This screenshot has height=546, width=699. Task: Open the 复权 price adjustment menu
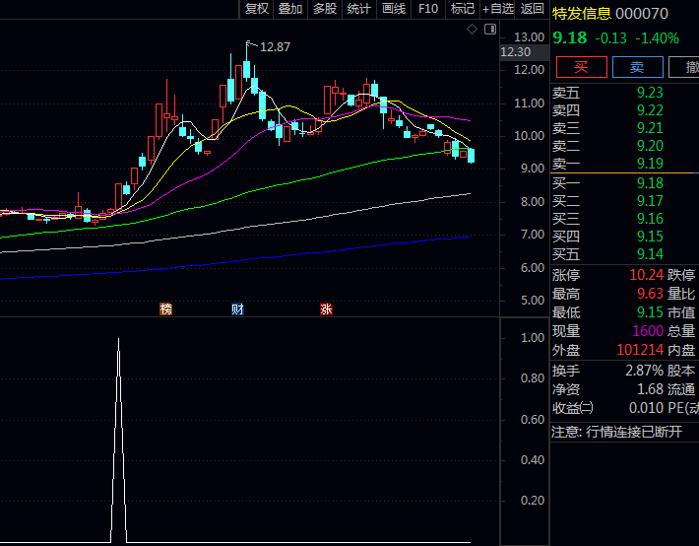click(257, 9)
